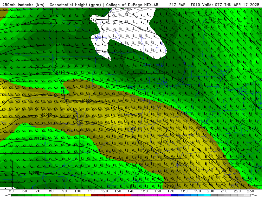The width and height of the screenshot is (262, 197).
Task: Click the 140 value on the color scale
Action: tap(131, 191)
